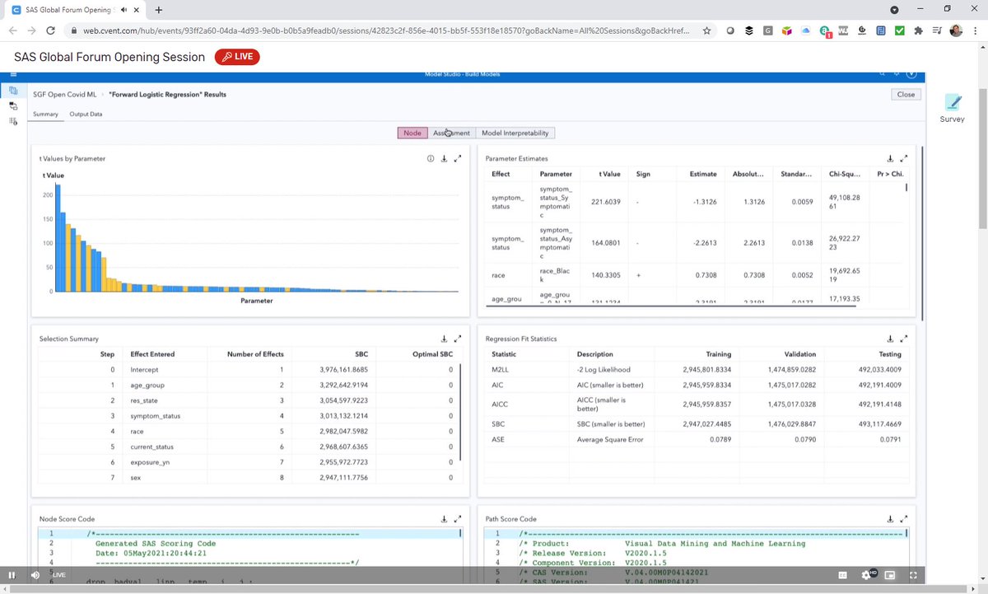Screen dimensions: 988x594
Task: Open the green checkmark extension
Action: tap(900, 30)
